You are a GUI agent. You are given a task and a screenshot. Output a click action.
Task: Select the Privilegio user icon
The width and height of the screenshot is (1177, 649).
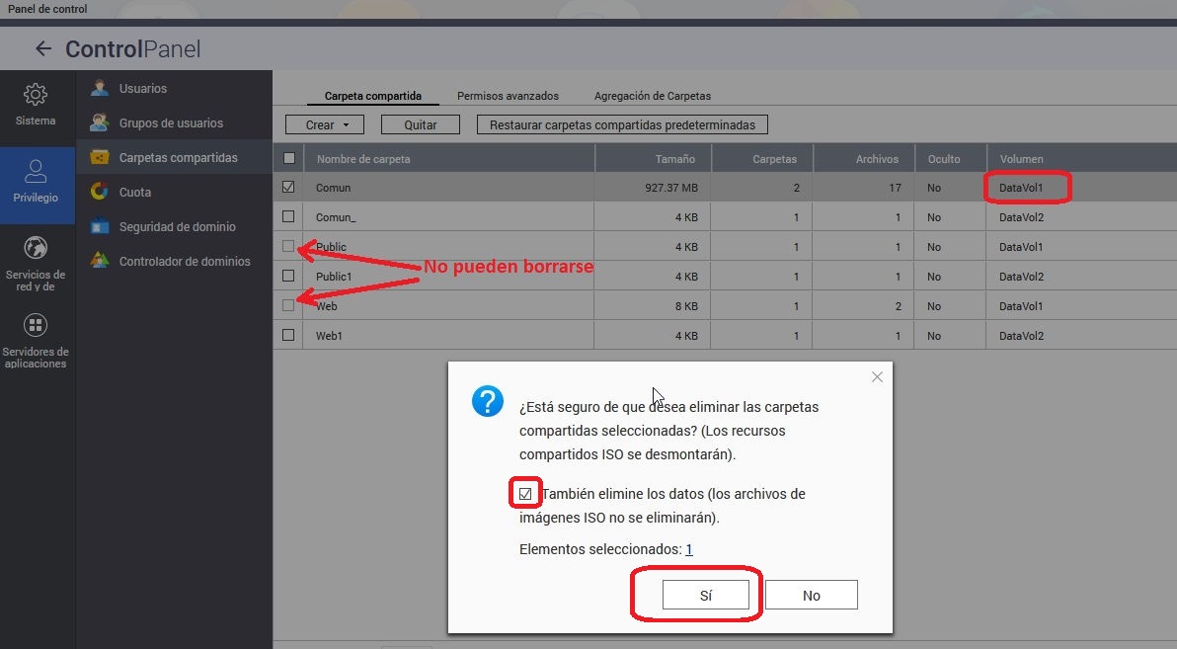[x=36, y=171]
